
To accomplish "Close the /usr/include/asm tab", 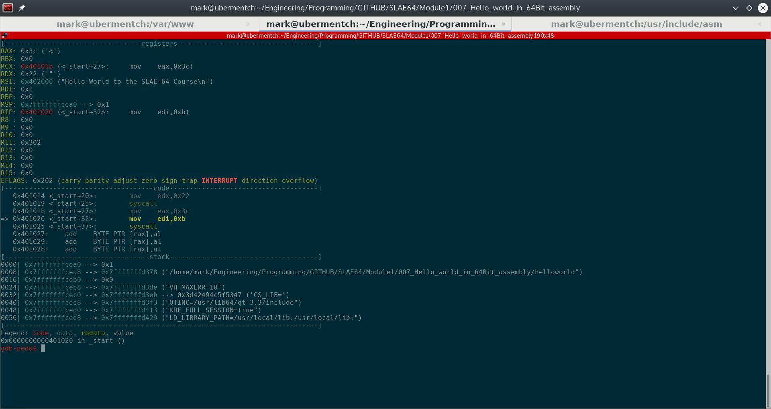I will (x=759, y=24).
